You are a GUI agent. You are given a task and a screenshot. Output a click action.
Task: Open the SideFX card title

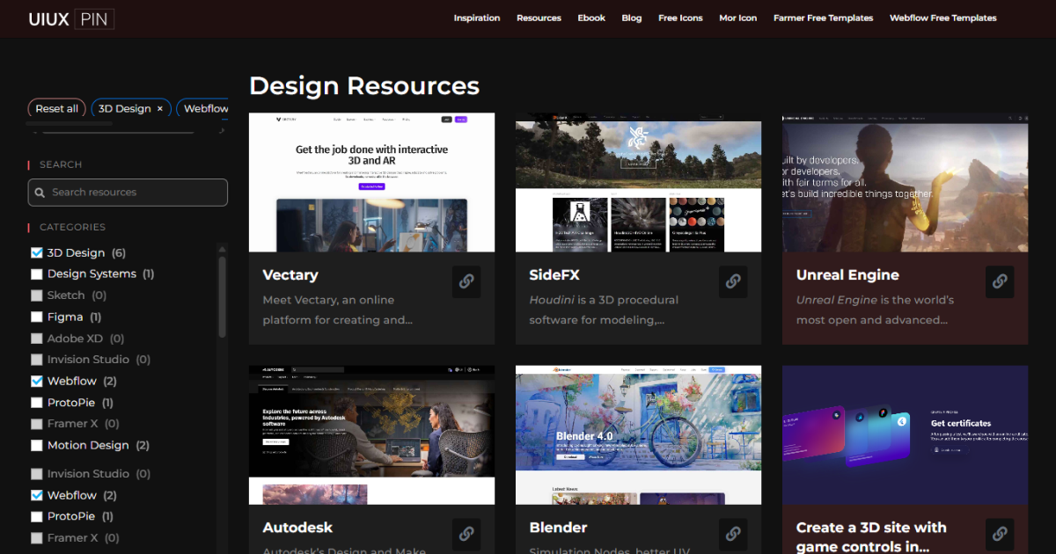[554, 275]
